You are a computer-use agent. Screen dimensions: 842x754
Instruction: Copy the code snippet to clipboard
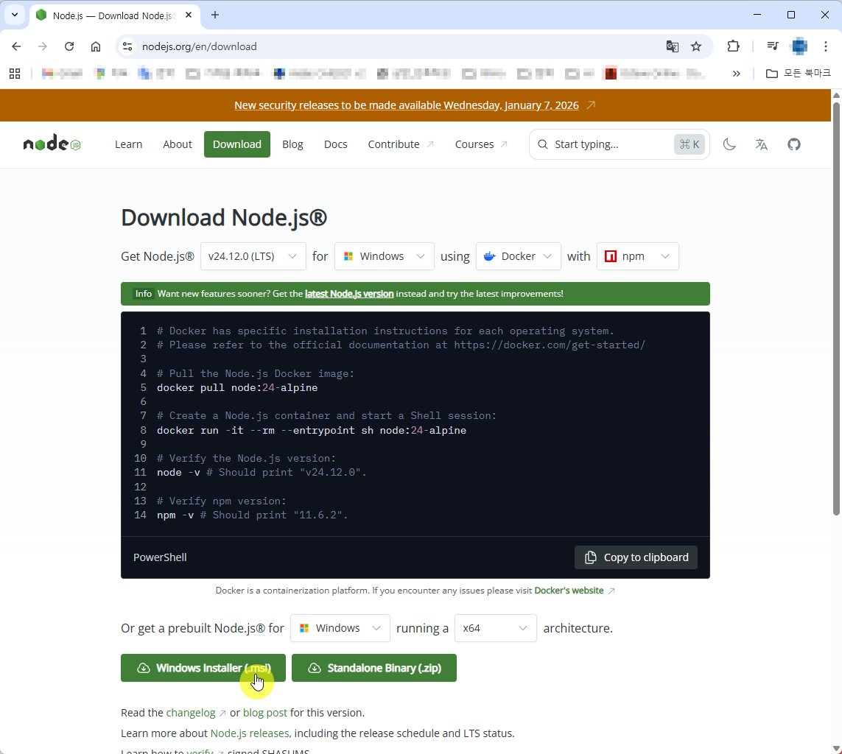(636, 557)
